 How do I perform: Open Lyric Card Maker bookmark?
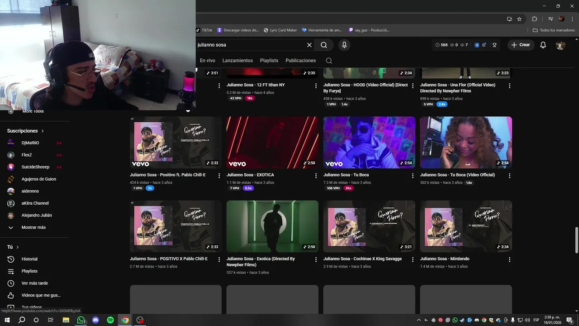pyautogui.click(x=280, y=30)
